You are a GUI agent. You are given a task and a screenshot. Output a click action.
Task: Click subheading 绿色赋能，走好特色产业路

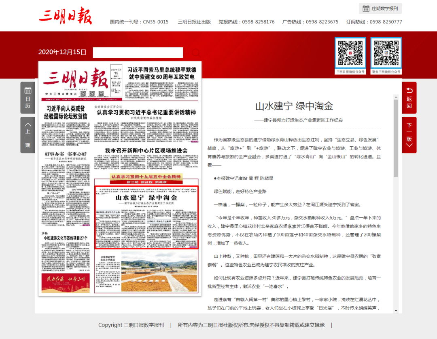click(240, 192)
